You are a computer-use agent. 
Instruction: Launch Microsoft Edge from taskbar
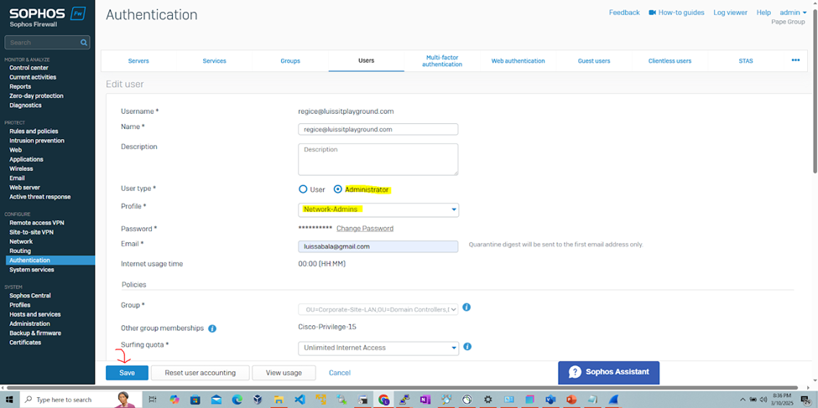click(237, 400)
